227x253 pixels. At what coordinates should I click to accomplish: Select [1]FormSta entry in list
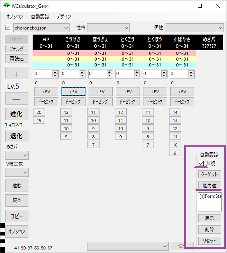[210, 196]
